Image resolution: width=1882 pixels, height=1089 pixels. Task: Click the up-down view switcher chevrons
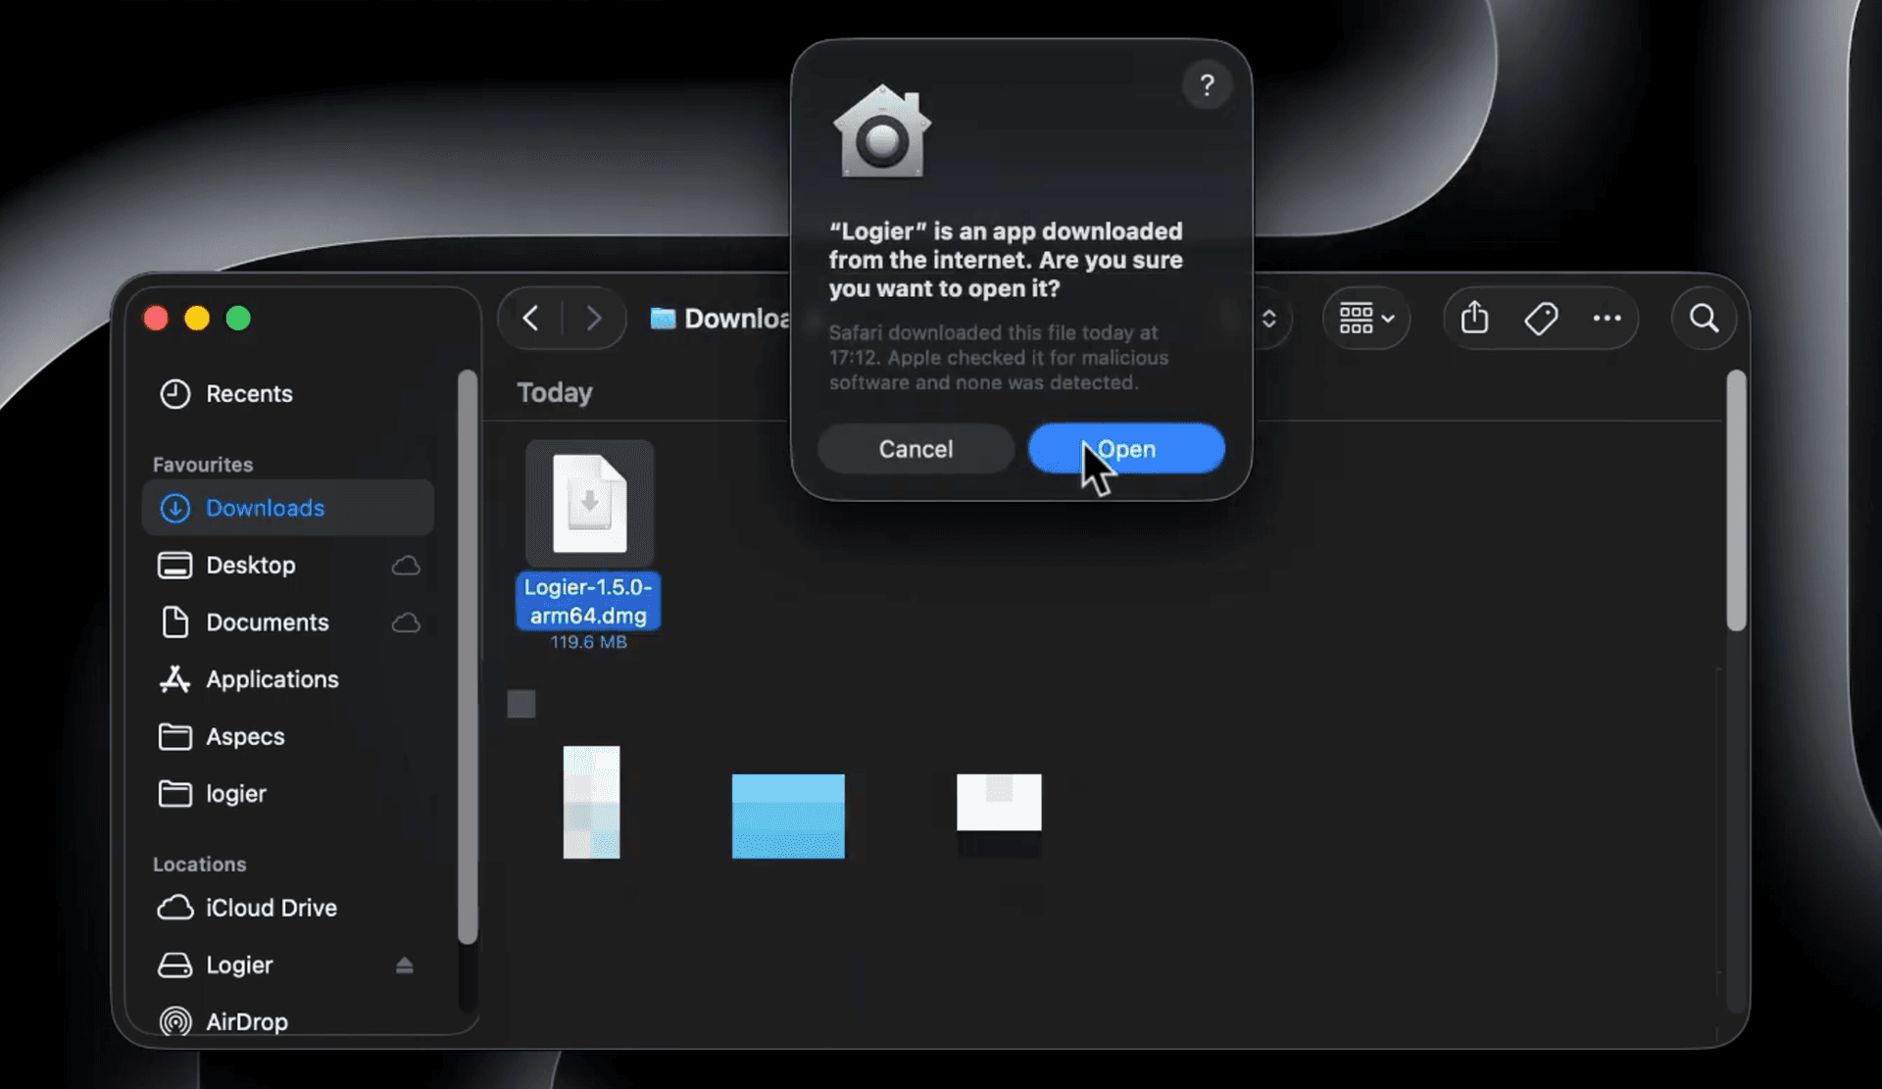click(1268, 319)
